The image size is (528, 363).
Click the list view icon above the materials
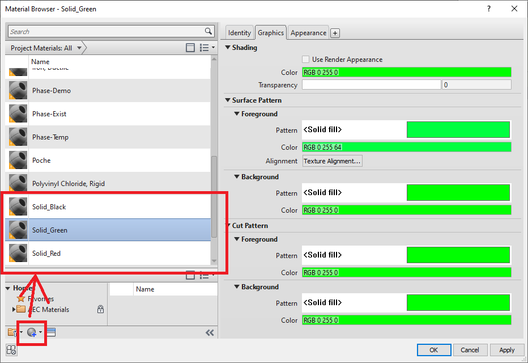click(x=204, y=47)
